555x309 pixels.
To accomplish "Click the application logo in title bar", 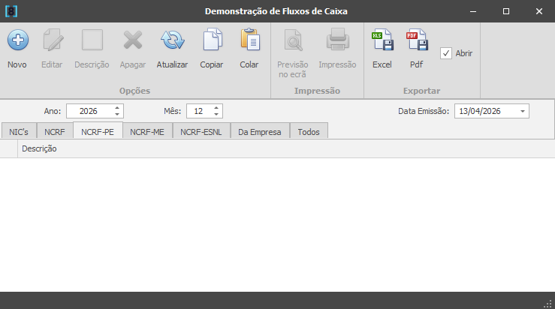I will coord(11,11).
